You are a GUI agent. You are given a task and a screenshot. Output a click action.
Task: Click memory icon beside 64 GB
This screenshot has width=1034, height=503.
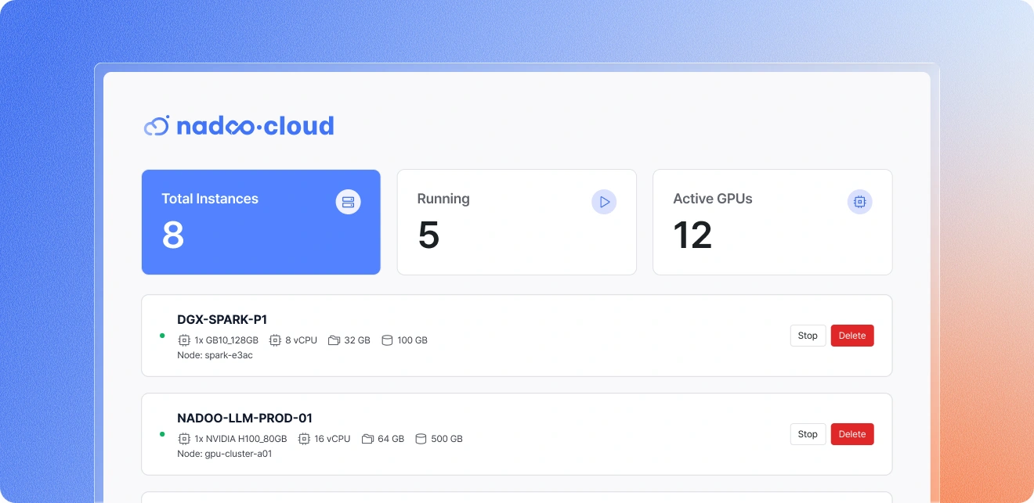[367, 439]
